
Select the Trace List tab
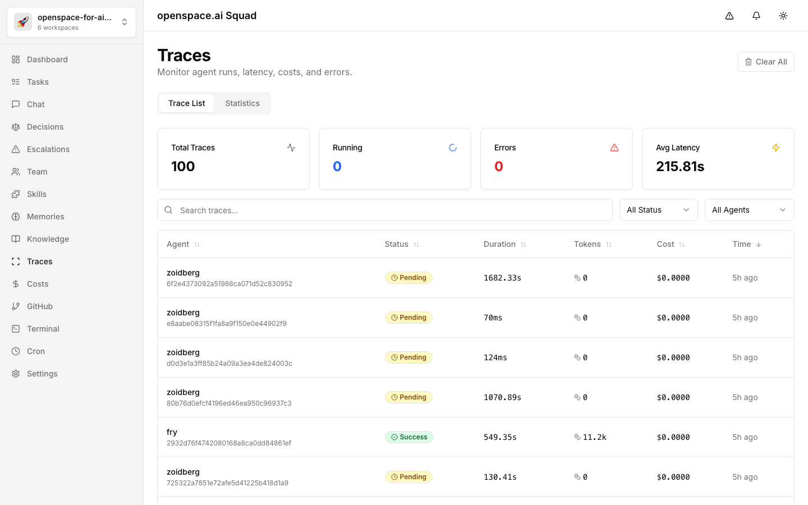pyautogui.click(x=187, y=103)
